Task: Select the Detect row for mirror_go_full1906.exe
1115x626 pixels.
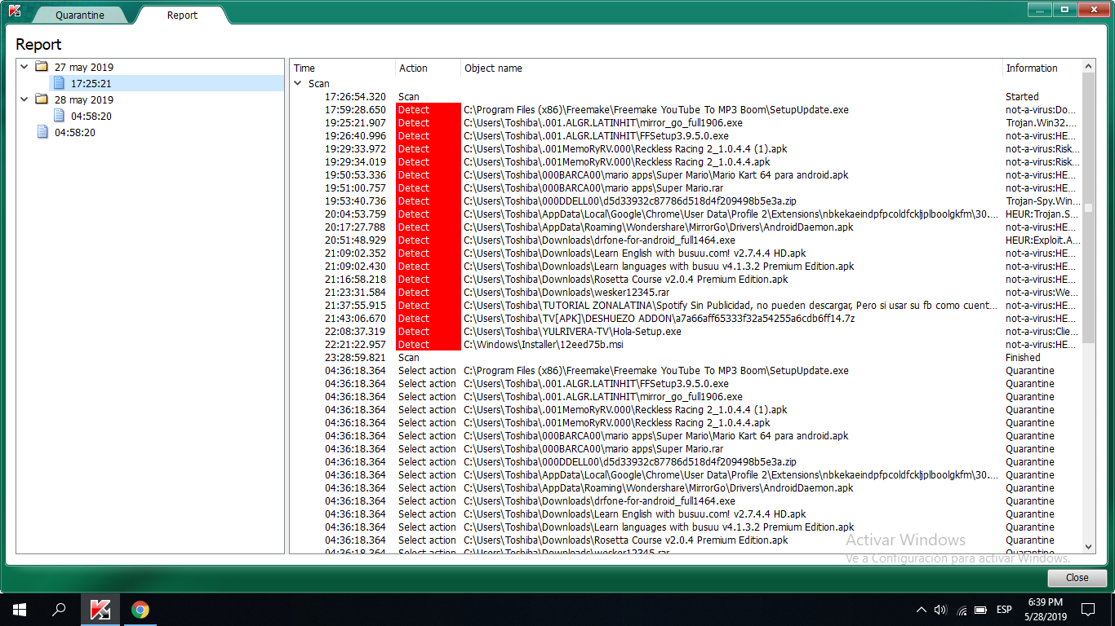Action: point(687,122)
